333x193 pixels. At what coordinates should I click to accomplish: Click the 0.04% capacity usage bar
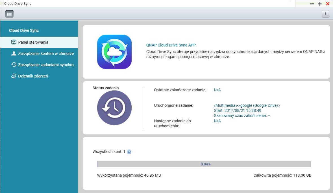coord(204,164)
